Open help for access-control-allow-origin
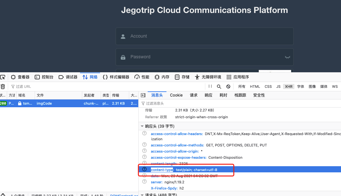Screen dimensions: 341x196 pyautogui.click(x=144, y=151)
